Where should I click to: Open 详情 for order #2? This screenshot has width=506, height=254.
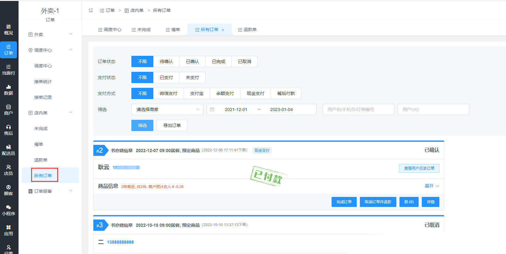(x=431, y=202)
